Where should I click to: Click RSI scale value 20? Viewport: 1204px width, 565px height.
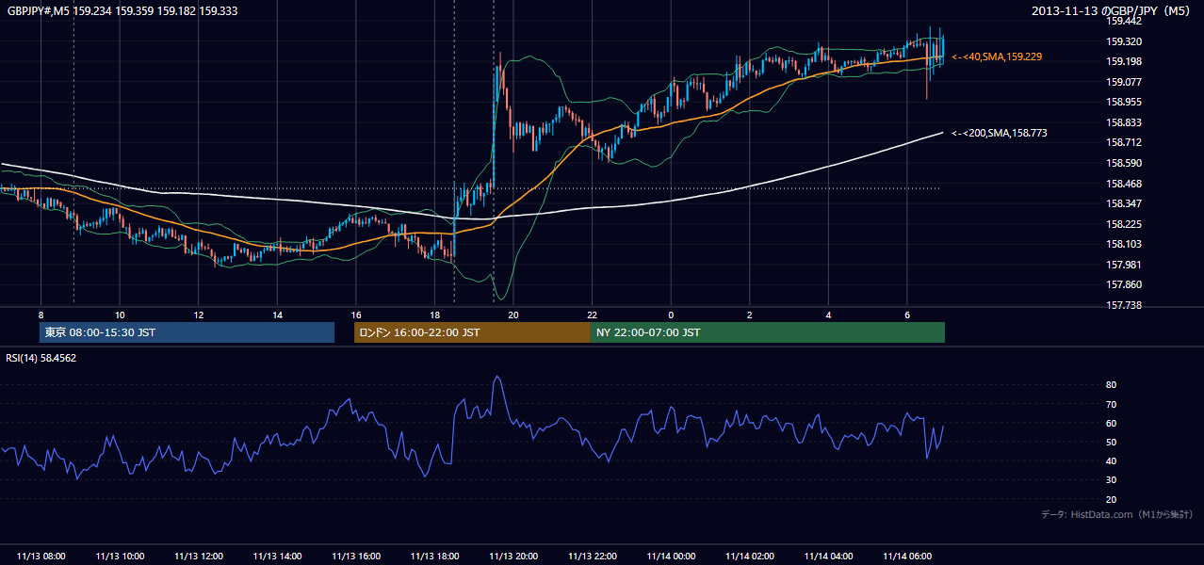pos(1112,499)
